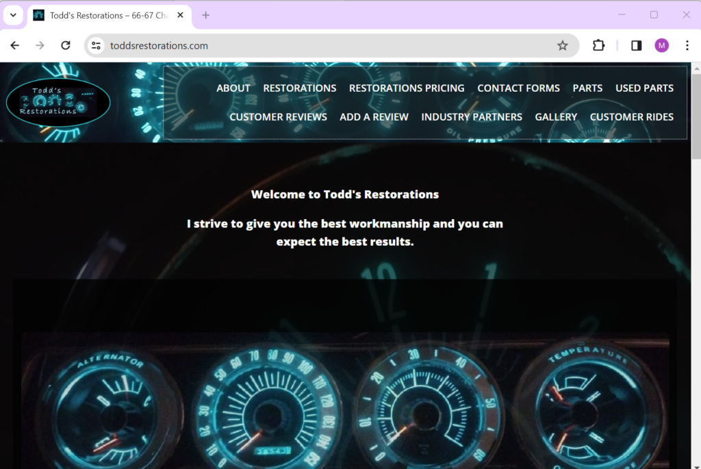Image resolution: width=701 pixels, height=469 pixels.
Task: Minimize the Chrome browser window
Action: point(622,15)
